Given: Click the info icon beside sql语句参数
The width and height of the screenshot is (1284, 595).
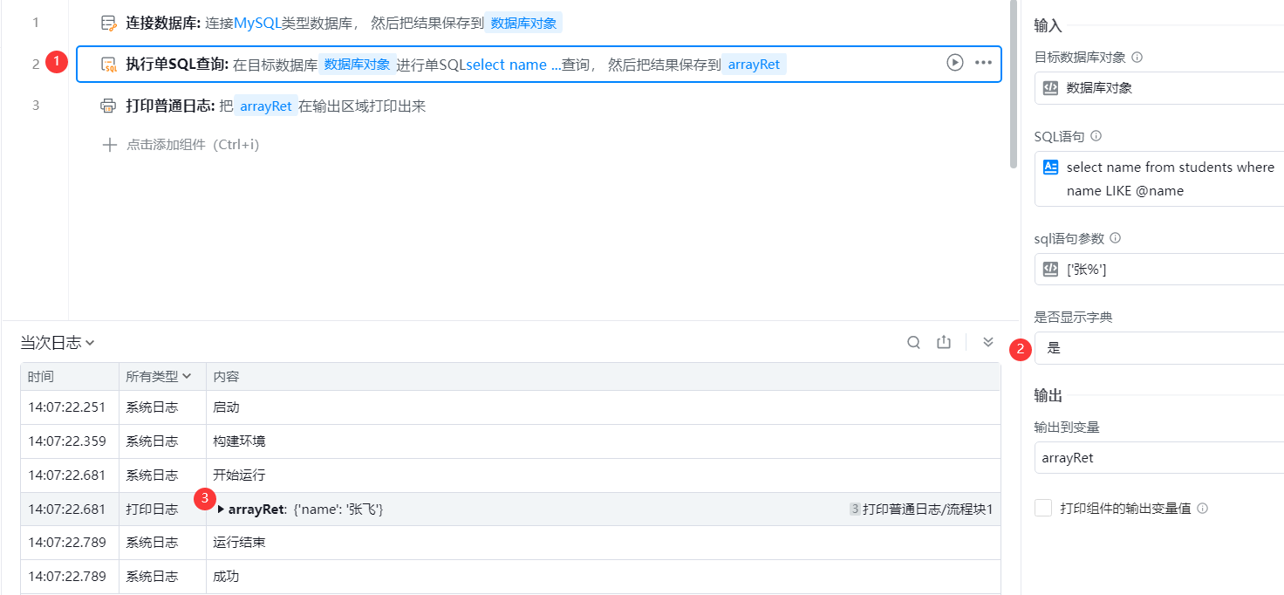Looking at the screenshot, I should click(1115, 238).
